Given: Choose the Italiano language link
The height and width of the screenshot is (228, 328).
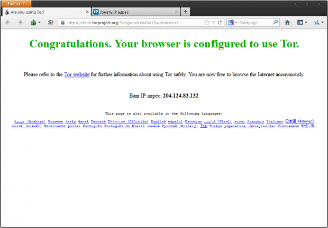Looking at the screenshot, I should click(x=275, y=121).
